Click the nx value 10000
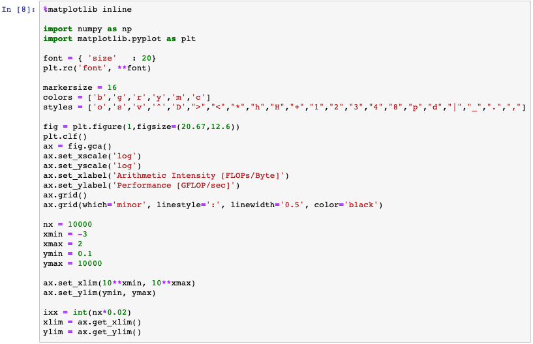533x344 pixels. click(80, 225)
